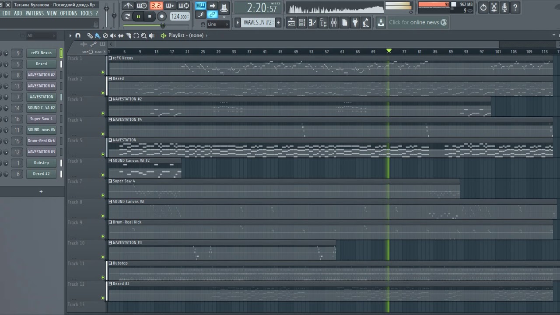Open the audio editor scissors icon
Viewport: 560px width, 315px height.
(x=494, y=7)
